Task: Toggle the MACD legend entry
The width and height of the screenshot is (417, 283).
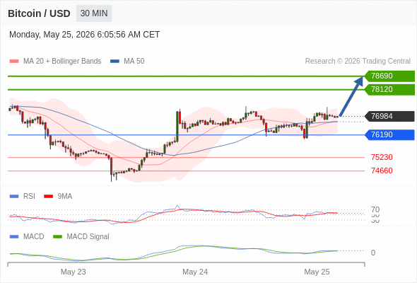Action: pyautogui.click(x=27, y=236)
